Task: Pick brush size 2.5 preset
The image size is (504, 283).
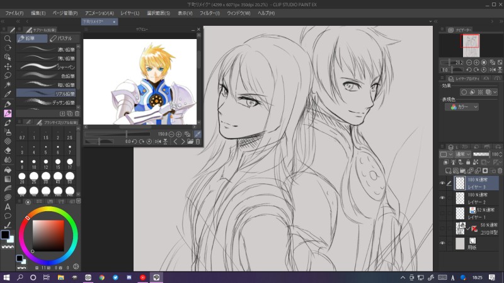Action: click(x=70, y=134)
